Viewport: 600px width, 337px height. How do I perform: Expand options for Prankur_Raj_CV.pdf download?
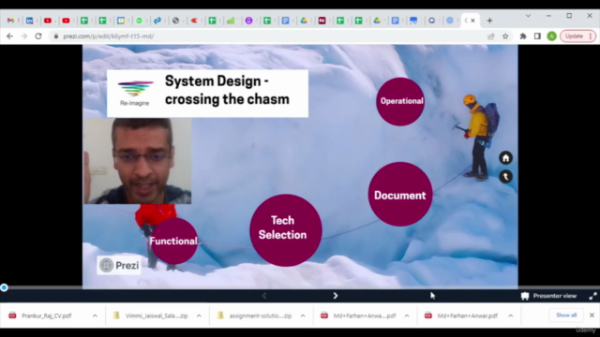[x=95, y=316]
